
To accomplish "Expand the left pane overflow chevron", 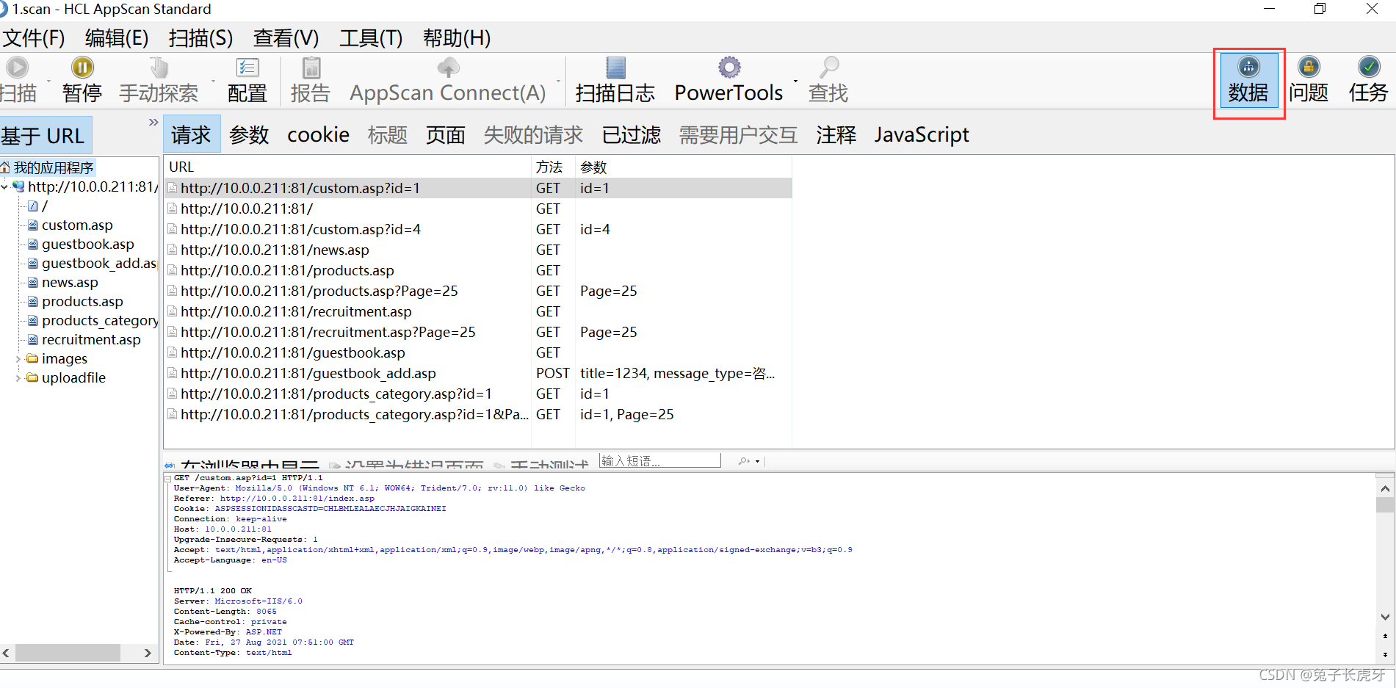I will [x=153, y=122].
